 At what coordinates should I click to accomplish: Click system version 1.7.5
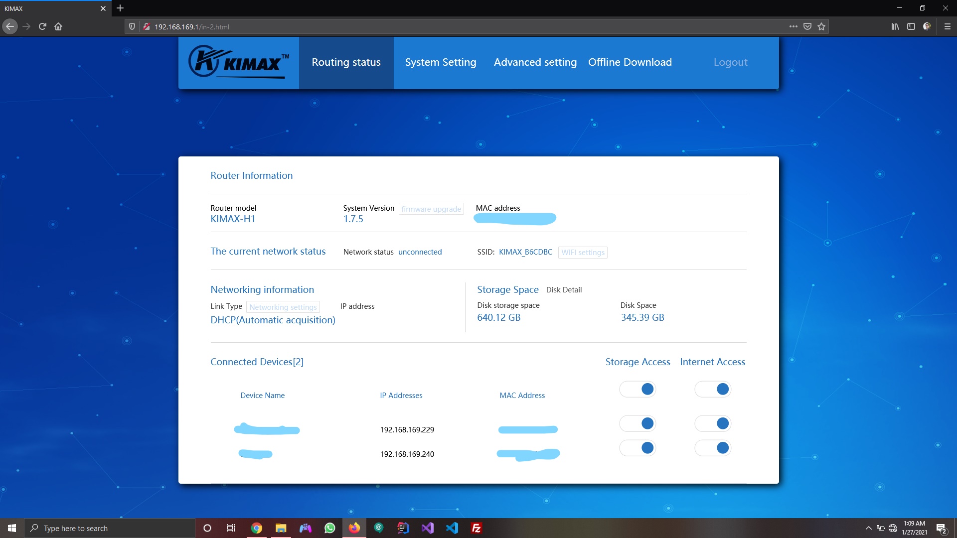(353, 219)
